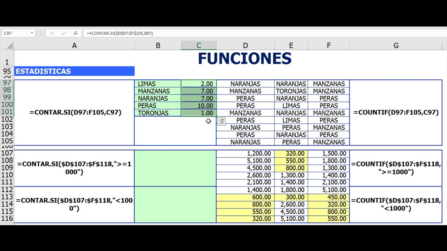
Task: Select the LIMAS cell in column B
Action: click(158, 84)
